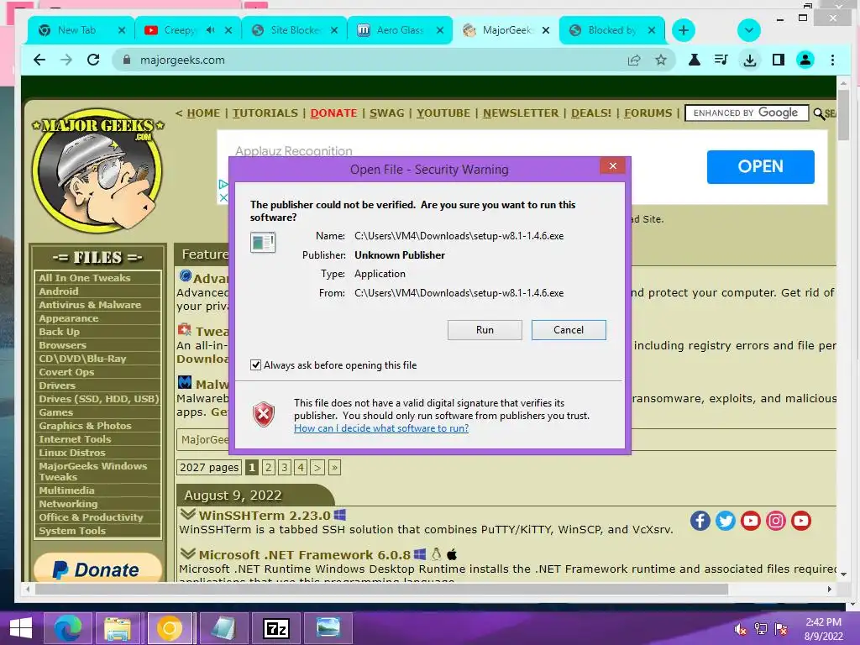Open HOME in MajorGeeks navigation
The height and width of the screenshot is (645, 860).
(203, 113)
